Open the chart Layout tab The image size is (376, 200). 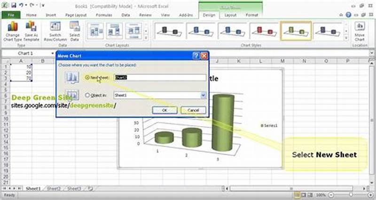click(x=230, y=15)
